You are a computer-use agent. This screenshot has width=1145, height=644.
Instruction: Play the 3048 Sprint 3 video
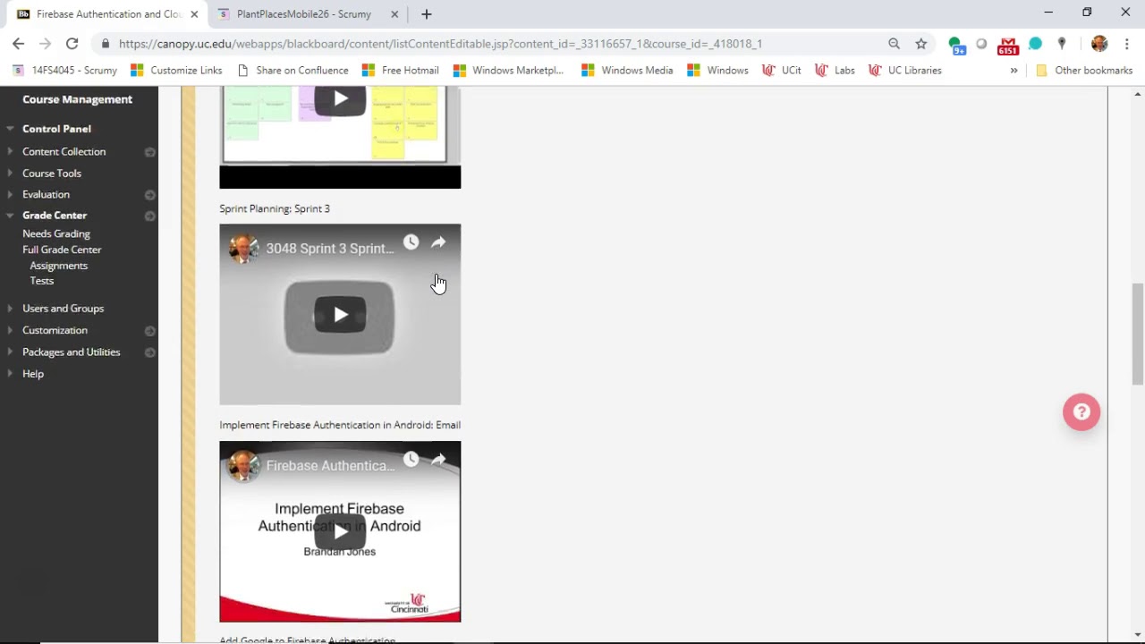[x=340, y=315]
